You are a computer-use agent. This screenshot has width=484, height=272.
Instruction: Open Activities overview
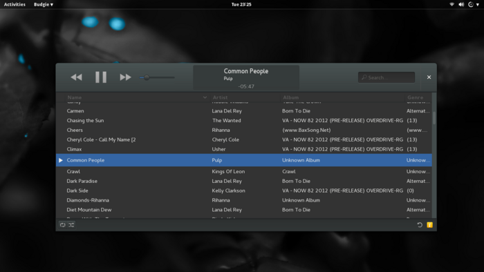(x=15, y=4)
